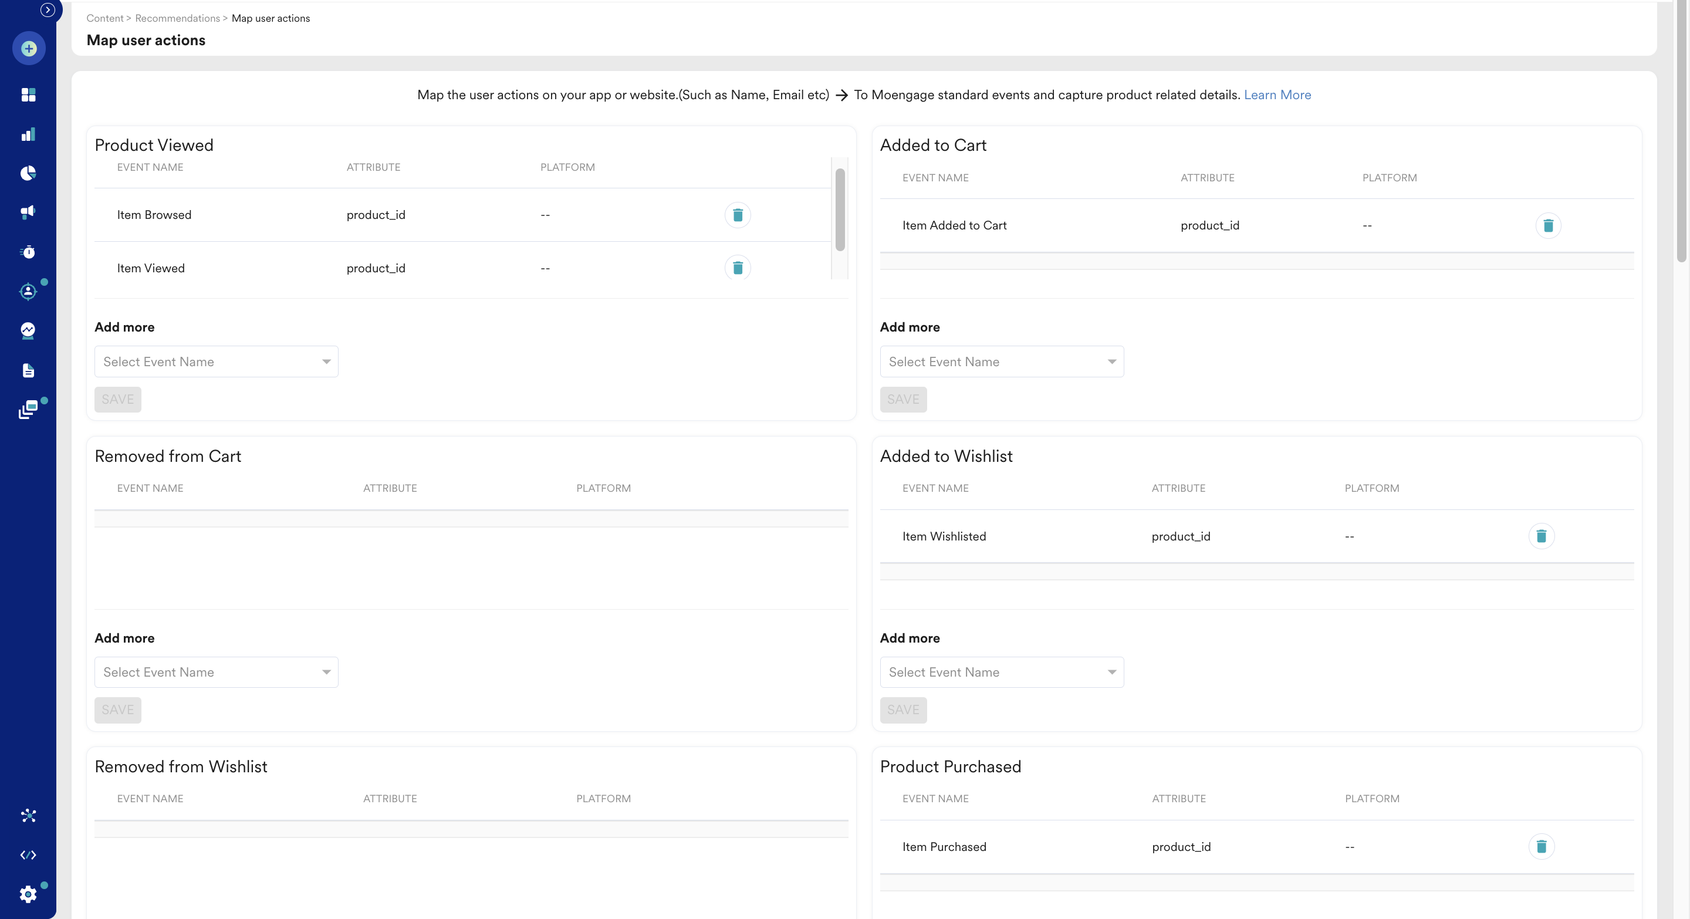1690x919 pixels.
Task: Open Select Event Name dropdown under Added to Wishlist
Action: click(1002, 673)
